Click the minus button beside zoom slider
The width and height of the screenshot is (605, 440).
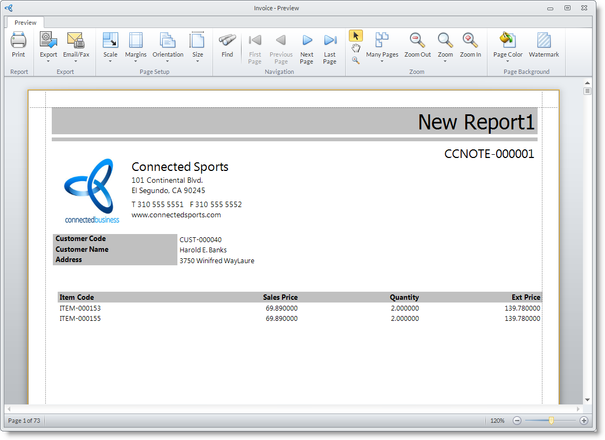517,421
